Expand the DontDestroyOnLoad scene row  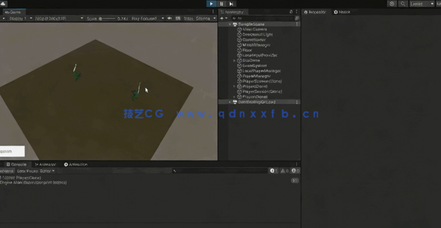[230, 102]
